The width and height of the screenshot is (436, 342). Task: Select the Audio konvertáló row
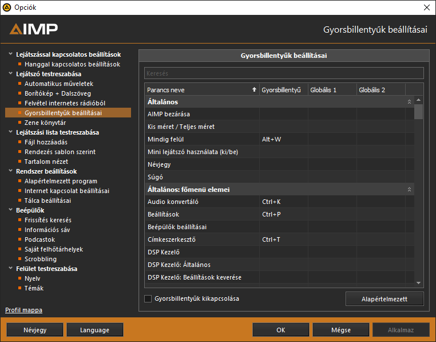(279, 202)
